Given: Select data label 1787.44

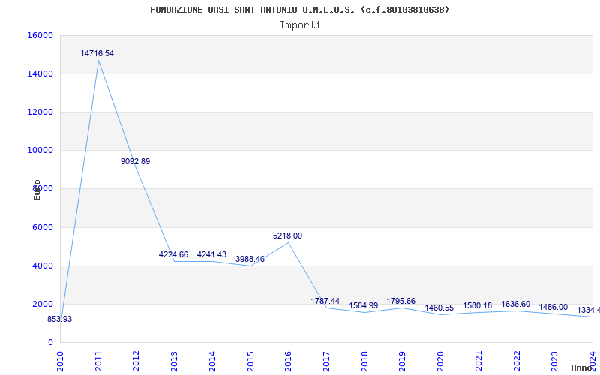Looking at the screenshot, I should pyautogui.click(x=325, y=301).
